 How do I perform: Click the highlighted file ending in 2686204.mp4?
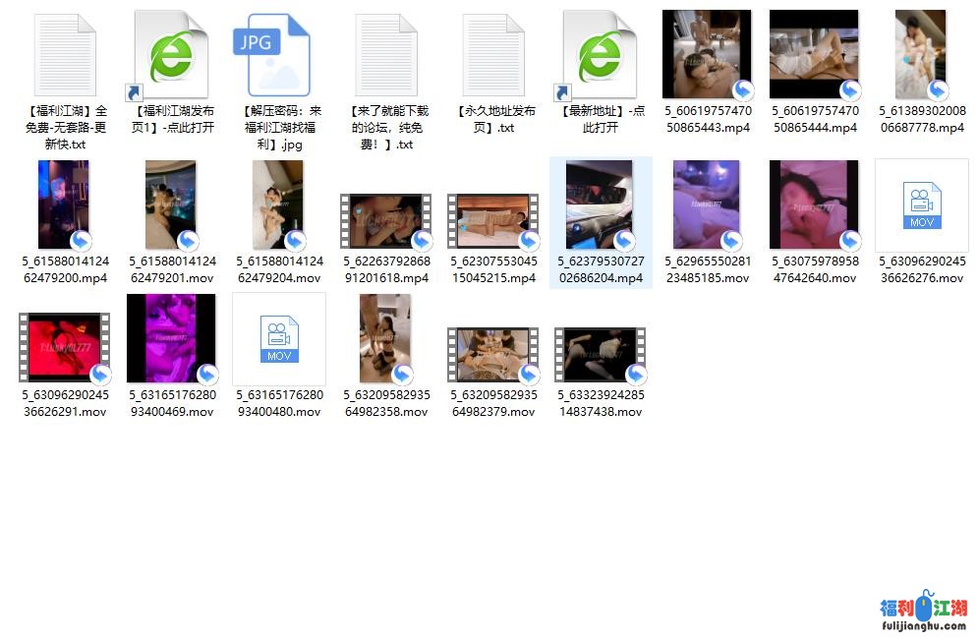[600, 204]
